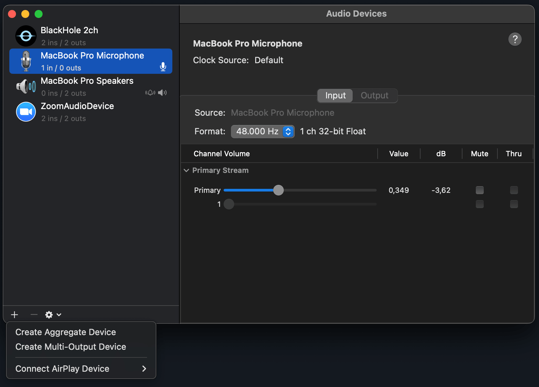The height and width of the screenshot is (387, 539).
Task: Select MacBook Pro Microphone row in sidebar
Action: pyautogui.click(x=91, y=61)
